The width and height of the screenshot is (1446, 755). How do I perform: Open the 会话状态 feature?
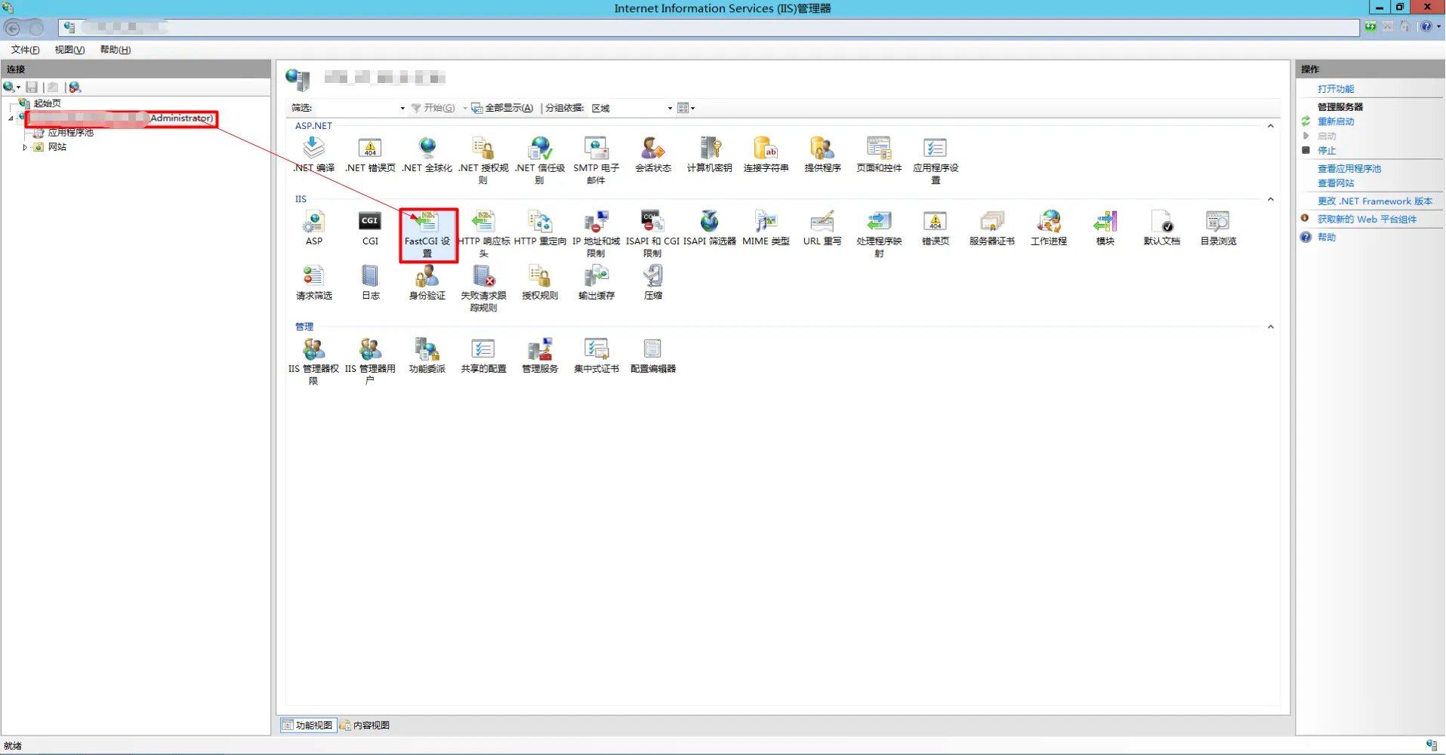653,155
